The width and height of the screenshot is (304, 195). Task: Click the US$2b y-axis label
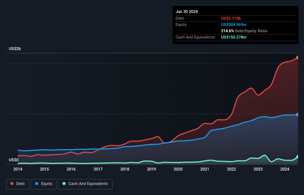15,49
